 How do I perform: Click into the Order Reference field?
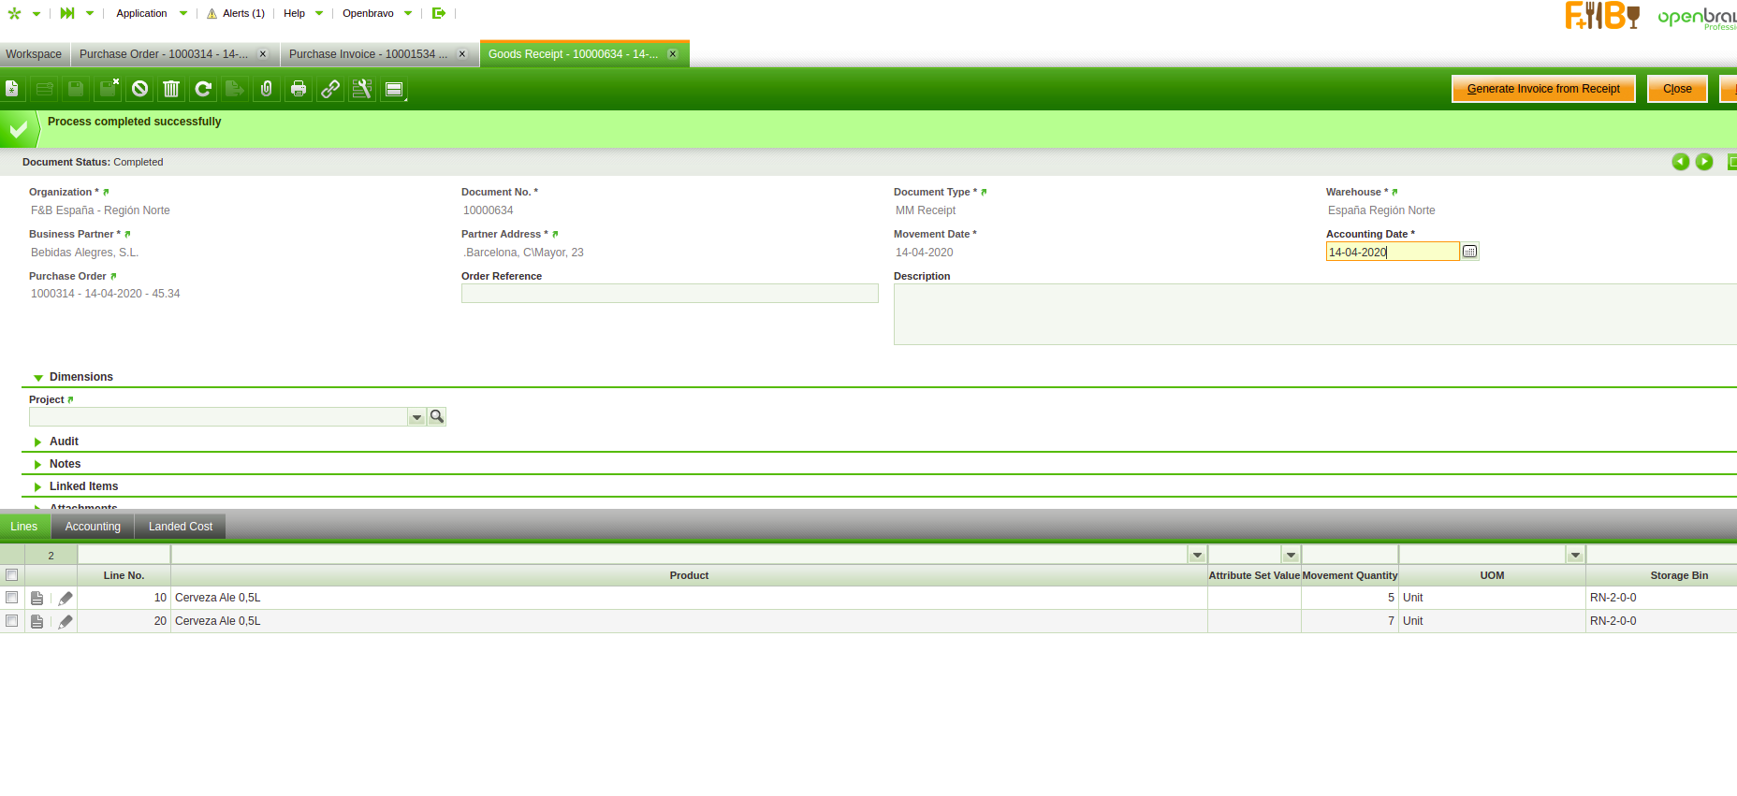point(669,294)
